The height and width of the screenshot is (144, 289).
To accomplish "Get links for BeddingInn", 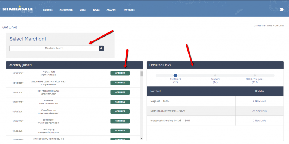I will pyautogui.click(x=120, y=121).
